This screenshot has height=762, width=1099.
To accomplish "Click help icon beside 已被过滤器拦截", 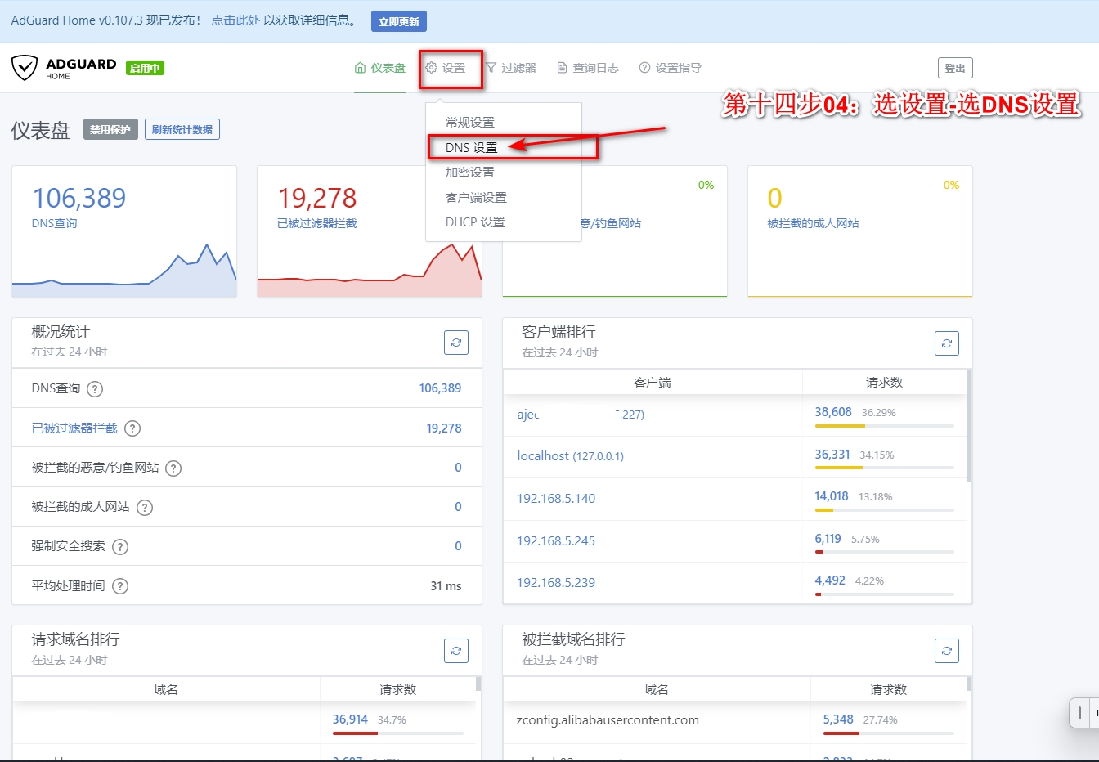I will point(132,428).
